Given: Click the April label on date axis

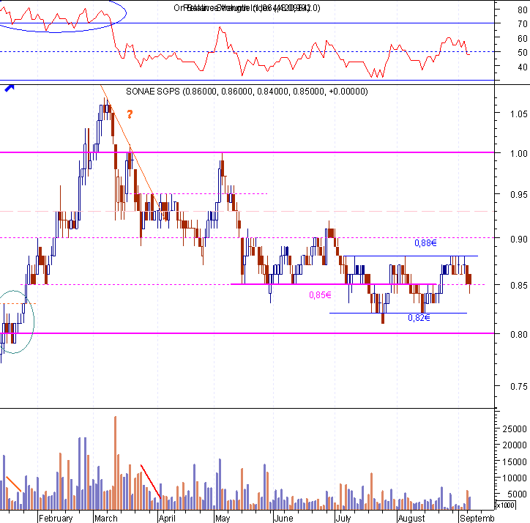Looking at the screenshot, I should point(167,518).
